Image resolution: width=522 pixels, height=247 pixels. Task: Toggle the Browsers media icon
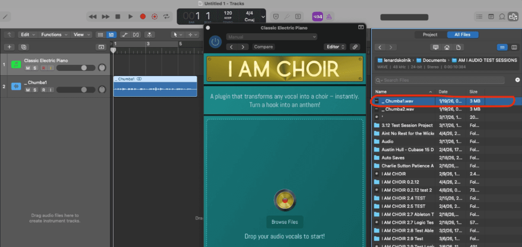(x=513, y=16)
